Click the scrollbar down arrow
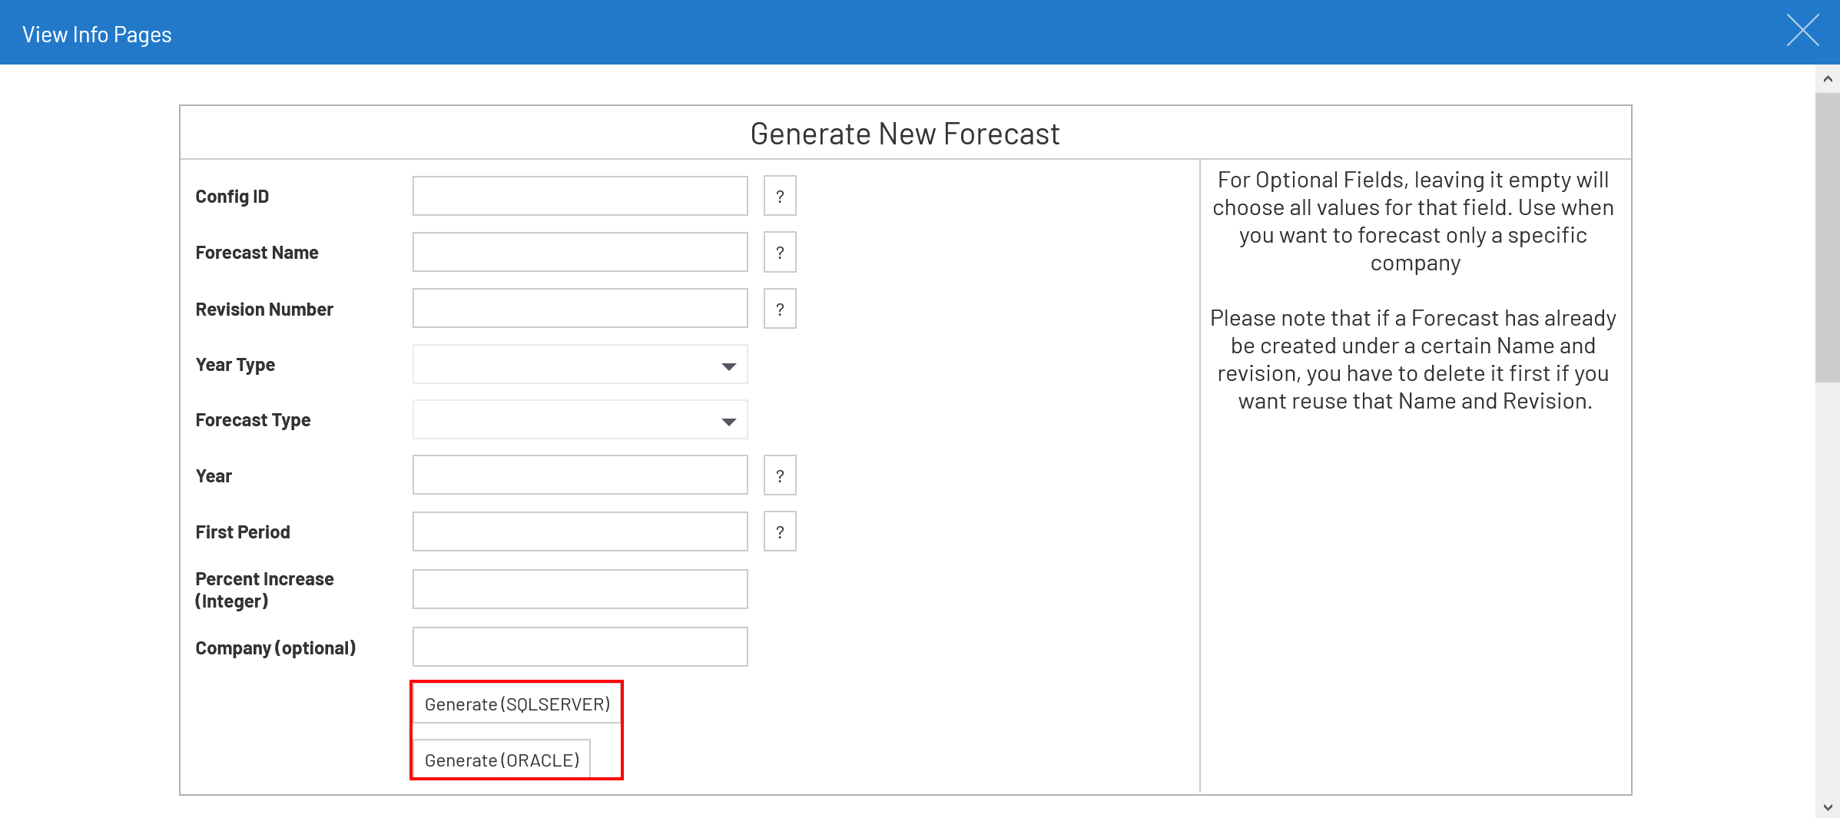The width and height of the screenshot is (1840, 818). coord(1827,807)
